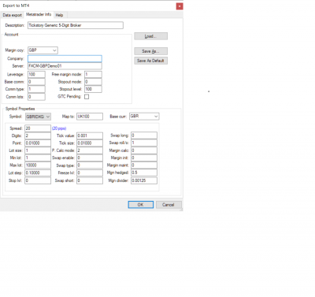
Task: Click the Save As Default button
Action: [x=150, y=61]
